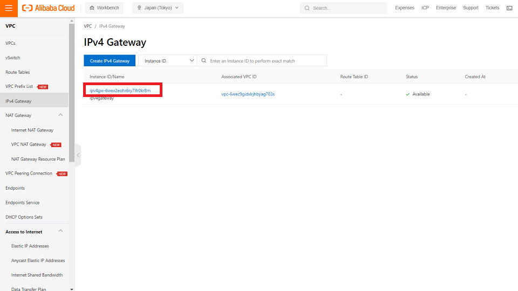Select Anycast Elastic IP Addresses
The image size is (518, 291).
38,260
